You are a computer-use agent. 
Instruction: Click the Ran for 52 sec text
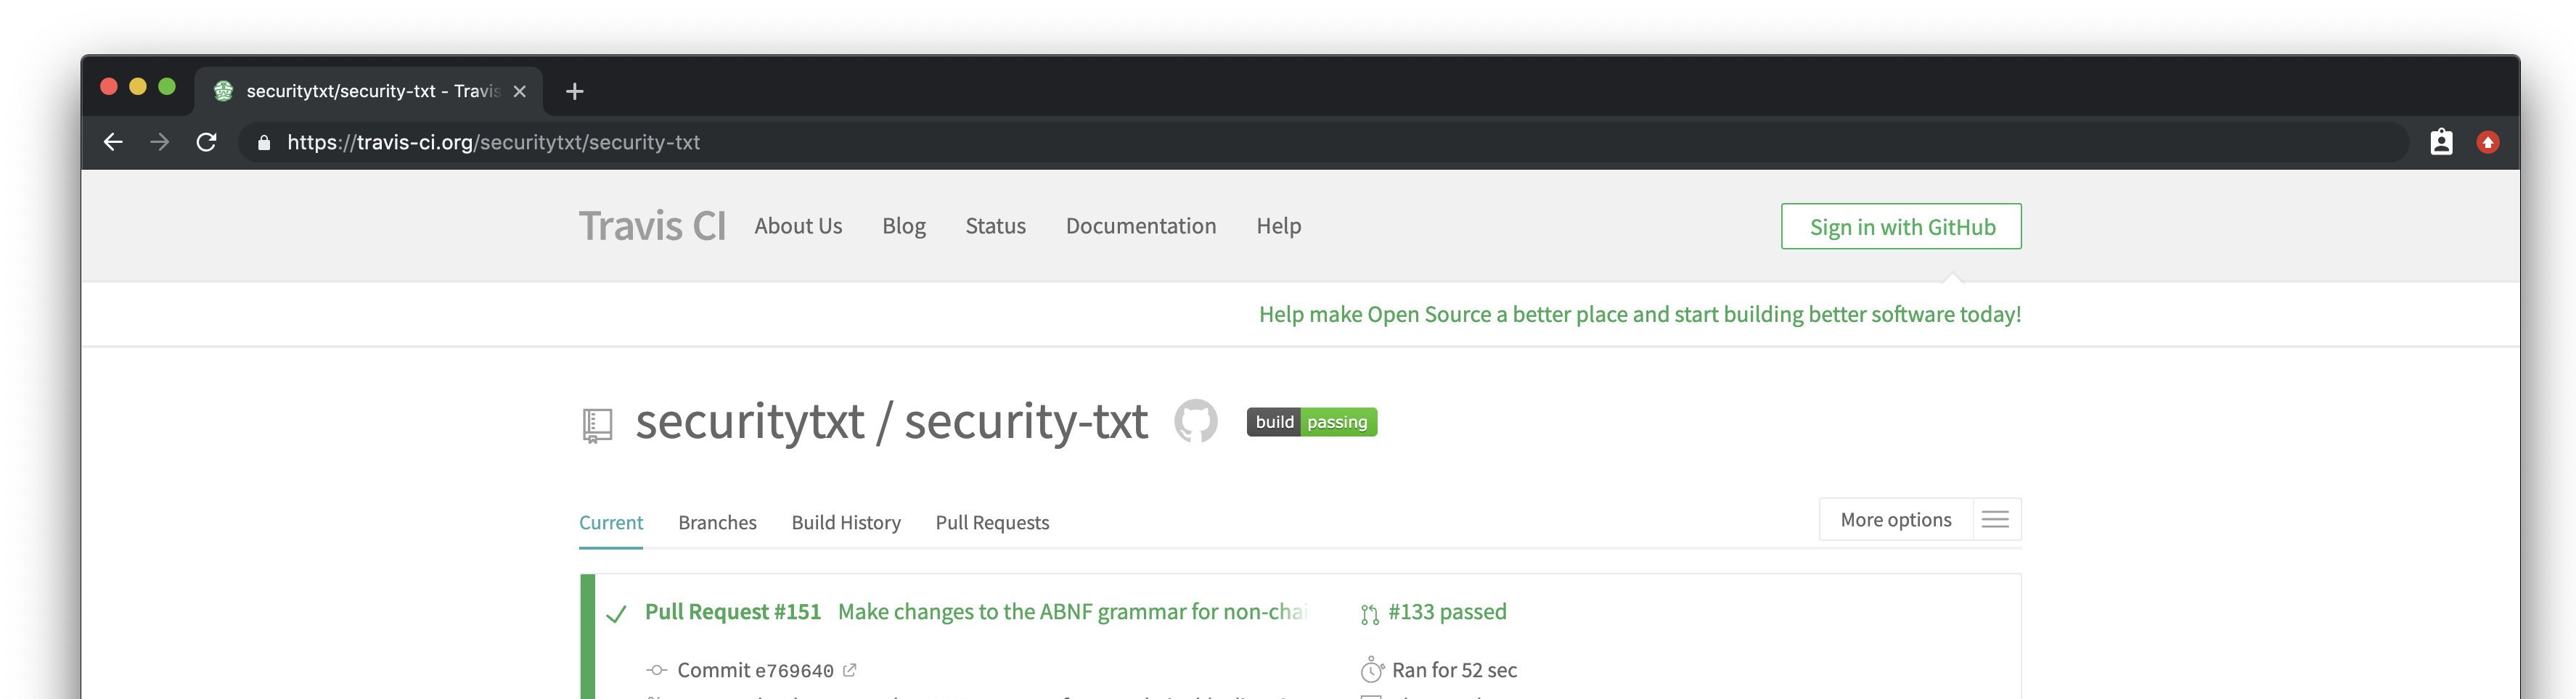point(1454,670)
